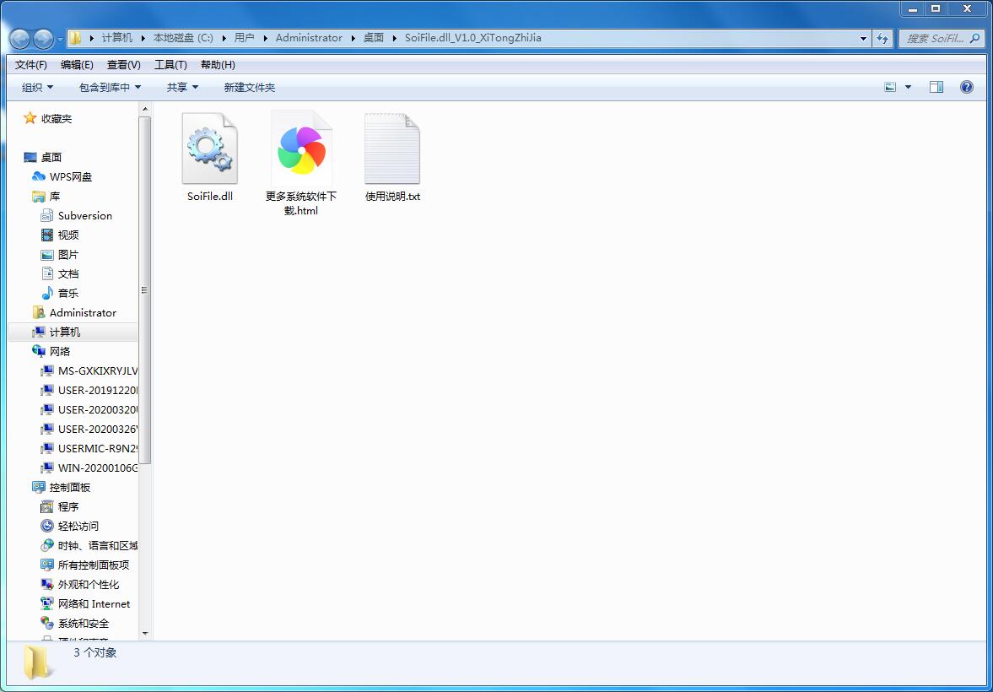This screenshot has height=692, width=993.
Task: Select USER-20191220 network computer
Action: coord(98,391)
